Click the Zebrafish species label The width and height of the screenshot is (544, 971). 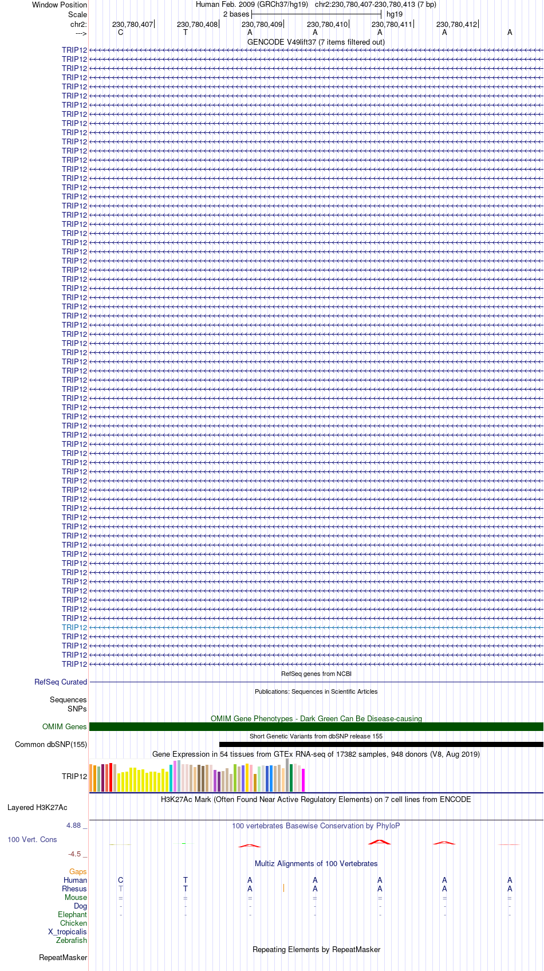(x=72, y=940)
